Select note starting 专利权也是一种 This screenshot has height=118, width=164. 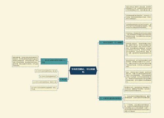coord(139,35)
